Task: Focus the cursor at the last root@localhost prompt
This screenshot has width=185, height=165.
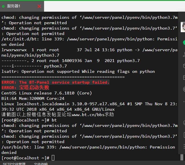Action: (53, 158)
